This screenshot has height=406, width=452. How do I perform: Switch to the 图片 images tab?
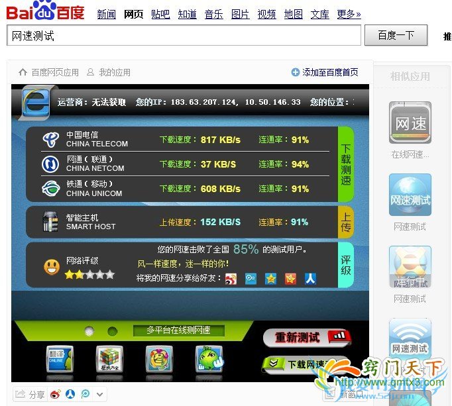pos(241,14)
